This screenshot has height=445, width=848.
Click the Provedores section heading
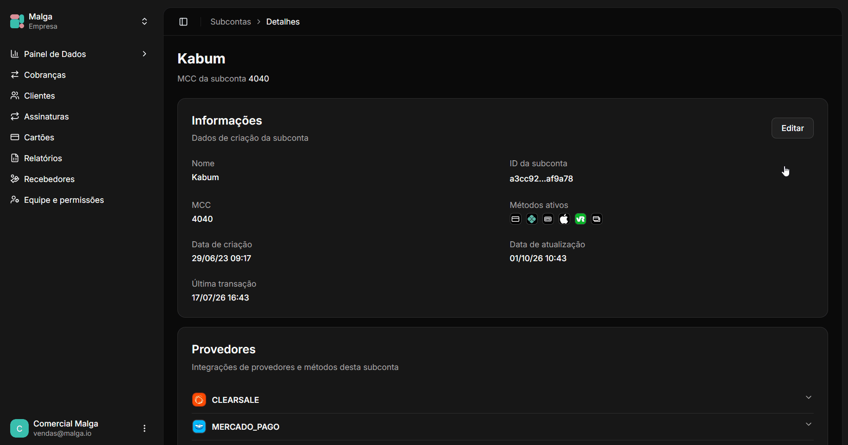pos(224,349)
